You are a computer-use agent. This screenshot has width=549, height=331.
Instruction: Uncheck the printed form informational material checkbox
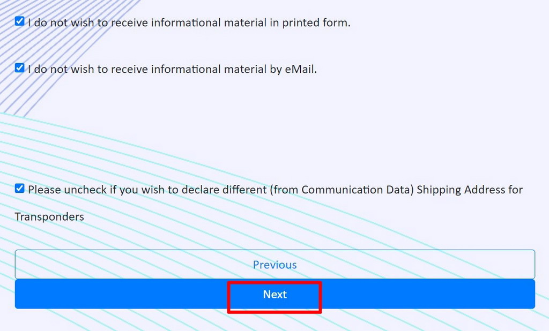tap(20, 21)
